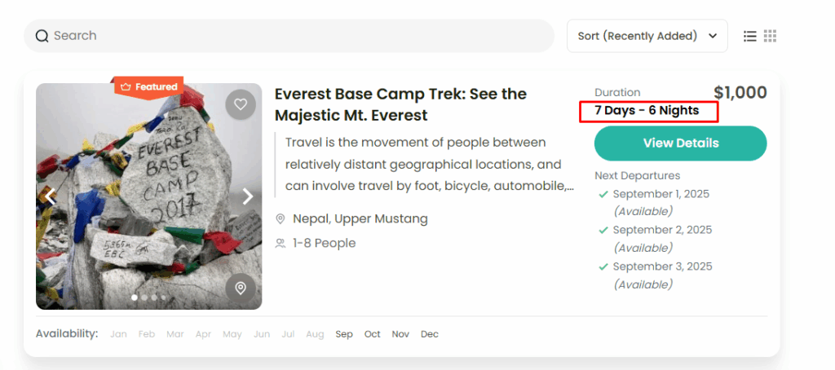Open map pin on trip image
This screenshot has height=370, width=835.
click(241, 288)
